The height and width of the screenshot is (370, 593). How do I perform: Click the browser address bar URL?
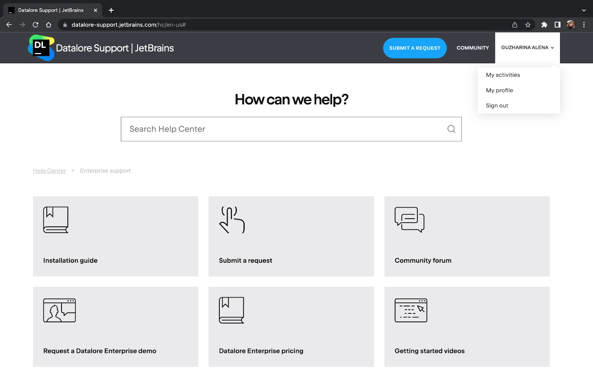pos(129,25)
